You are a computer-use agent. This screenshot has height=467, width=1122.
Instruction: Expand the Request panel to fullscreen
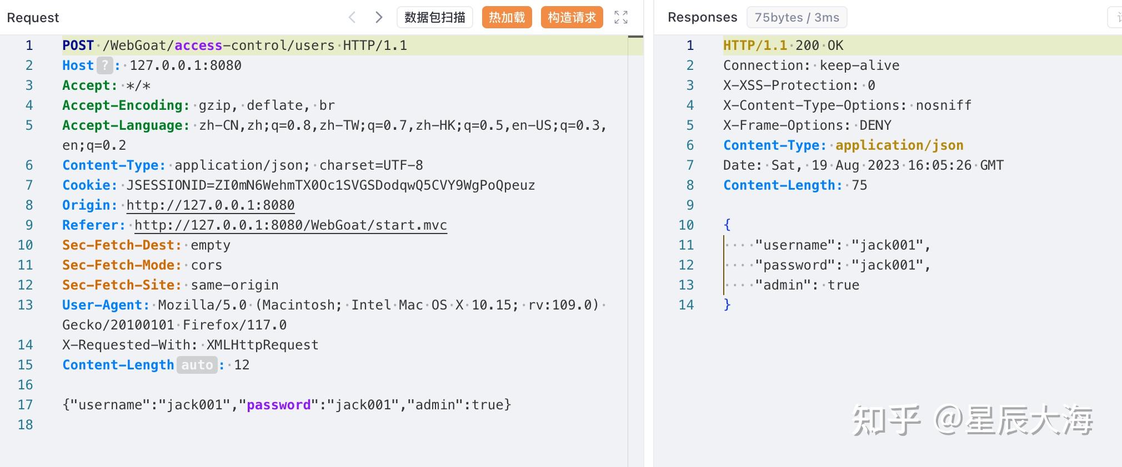(x=620, y=17)
